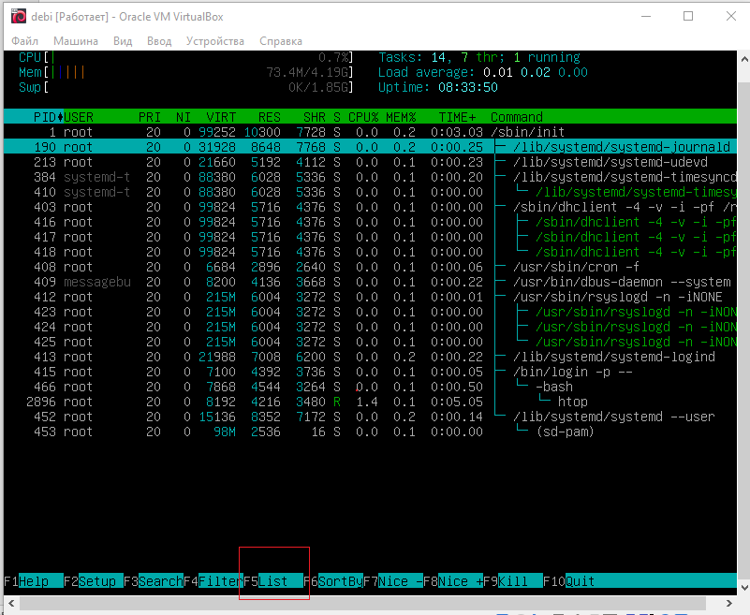Click the Mem usage meter bar

[186, 72]
